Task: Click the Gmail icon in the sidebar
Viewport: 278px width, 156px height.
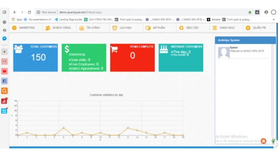Action: (x=5, y=61)
